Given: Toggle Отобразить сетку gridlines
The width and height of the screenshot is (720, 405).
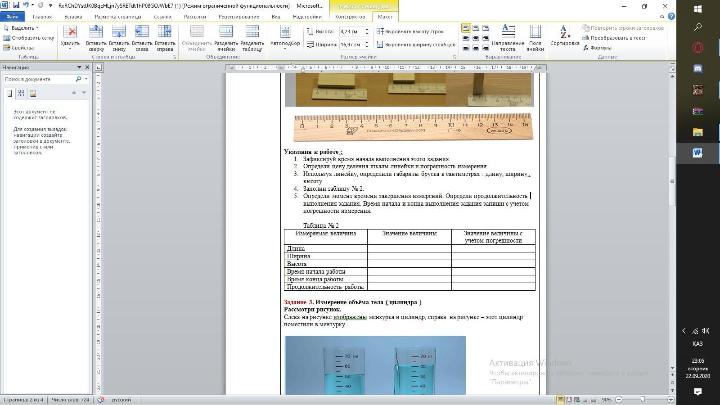Looking at the screenshot, I should click(x=28, y=38).
